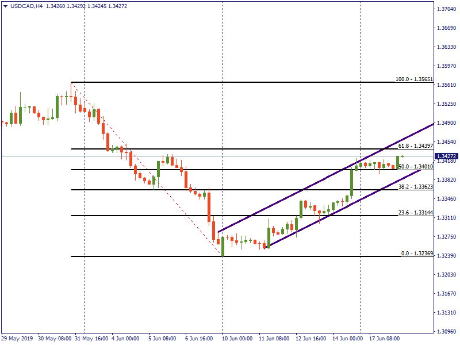Click the 1.37040 price on the price axis

click(447, 9)
